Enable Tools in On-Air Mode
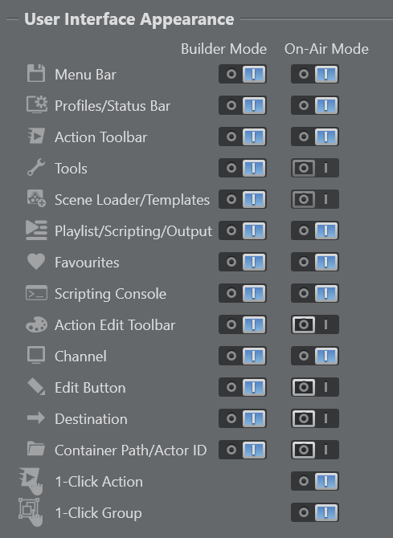The width and height of the screenshot is (393, 538). tap(315, 168)
